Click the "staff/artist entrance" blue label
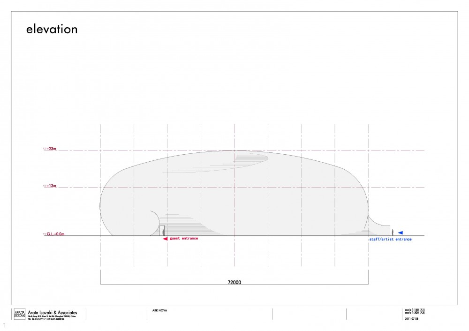 pos(390,239)
